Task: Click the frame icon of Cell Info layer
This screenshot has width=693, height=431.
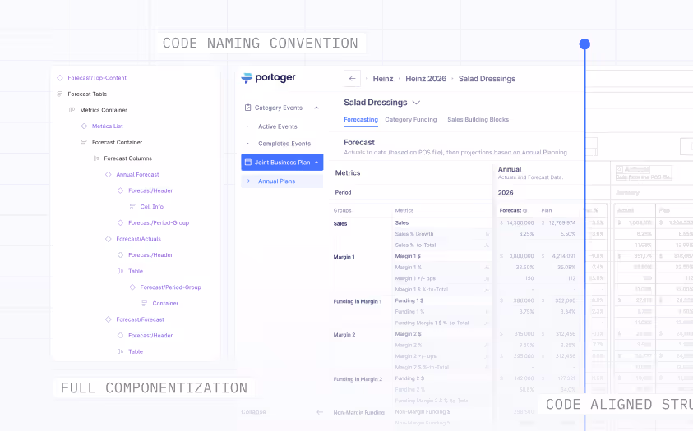Action: click(132, 206)
